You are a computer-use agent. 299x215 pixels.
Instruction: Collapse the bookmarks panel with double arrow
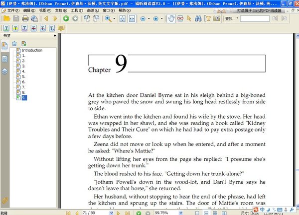pyautogui.click(x=55, y=36)
